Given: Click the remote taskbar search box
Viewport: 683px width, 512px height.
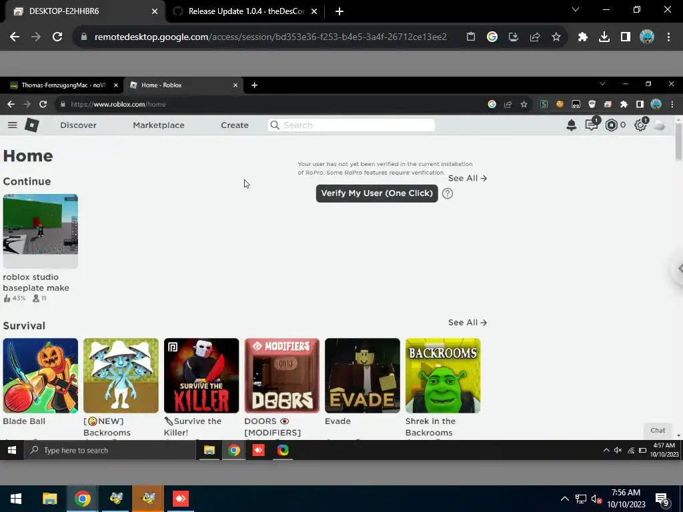Looking at the screenshot, I should click(110, 450).
